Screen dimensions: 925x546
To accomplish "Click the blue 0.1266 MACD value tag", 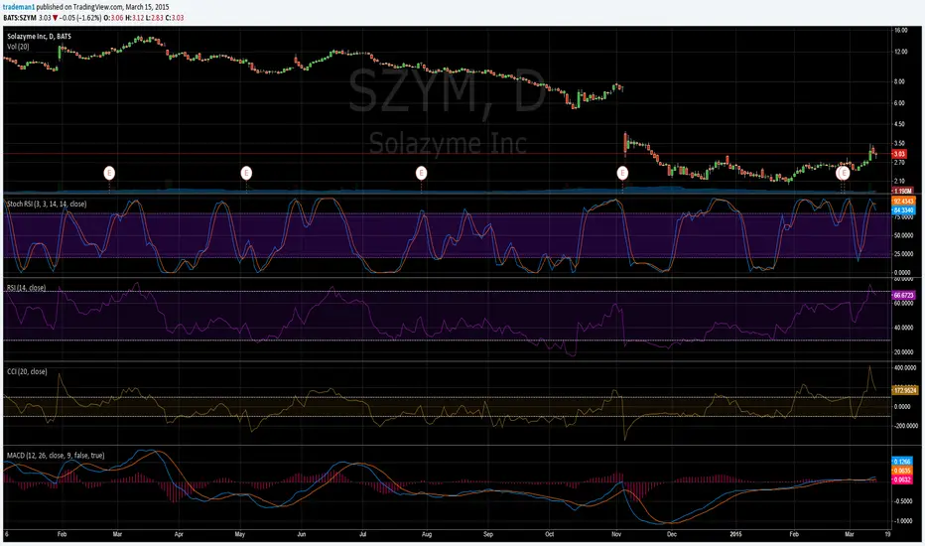I will pos(902,462).
